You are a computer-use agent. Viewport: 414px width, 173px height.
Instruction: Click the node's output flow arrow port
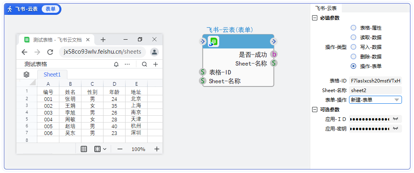point(274,41)
